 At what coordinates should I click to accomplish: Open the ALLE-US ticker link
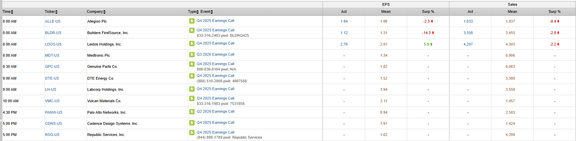[x=53, y=21]
